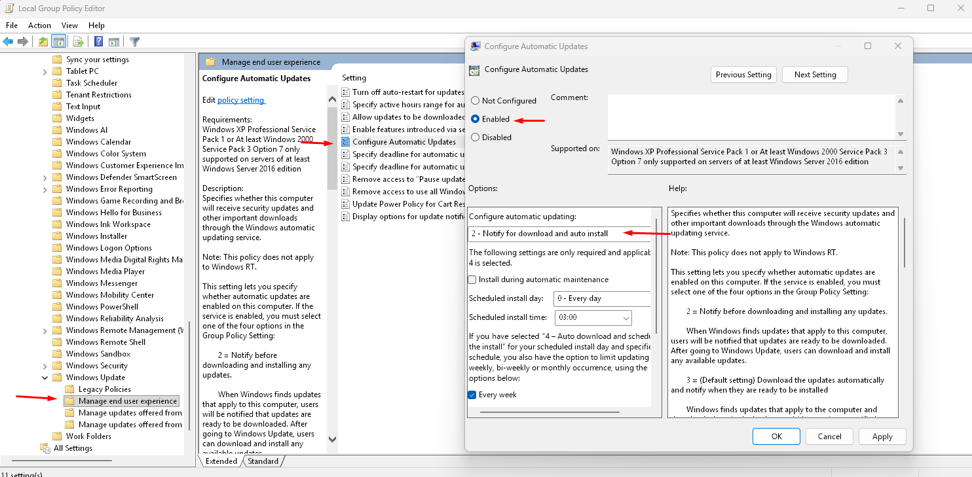Viewport: 972px width, 477px height.
Task: Click the Next Setting button
Action: (815, 75)
